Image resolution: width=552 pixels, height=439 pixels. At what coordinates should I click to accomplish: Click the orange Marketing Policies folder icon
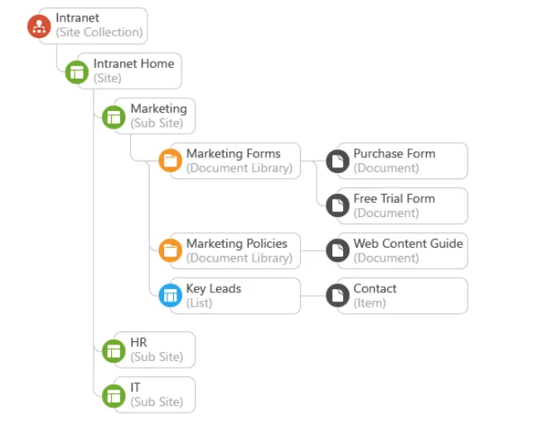click(x=171, y=251)
